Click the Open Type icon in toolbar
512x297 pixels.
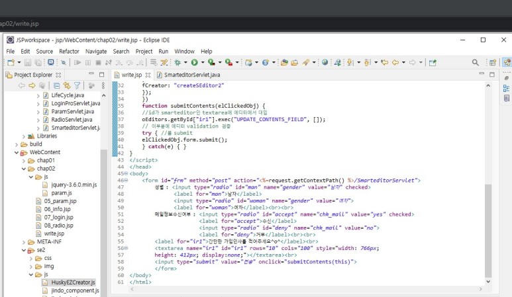tap(284, 63)
